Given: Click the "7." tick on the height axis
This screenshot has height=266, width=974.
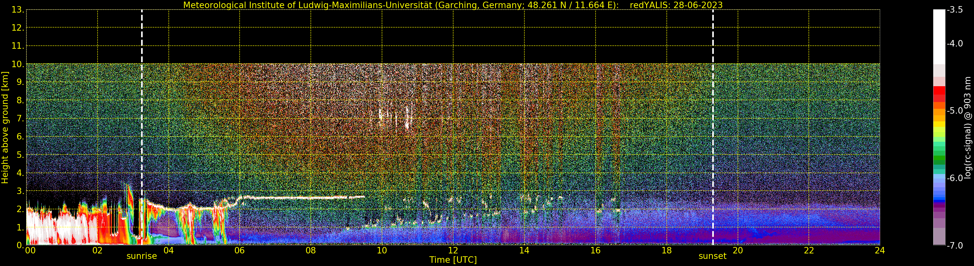Looking at the screenshot, I should pos(20,118).
